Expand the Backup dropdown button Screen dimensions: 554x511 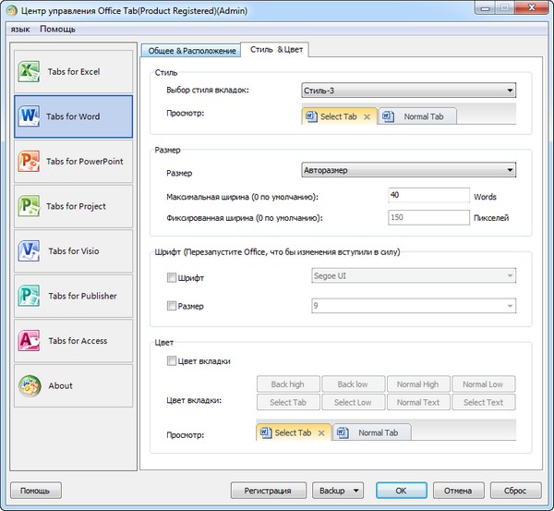[x=337, y=491]
